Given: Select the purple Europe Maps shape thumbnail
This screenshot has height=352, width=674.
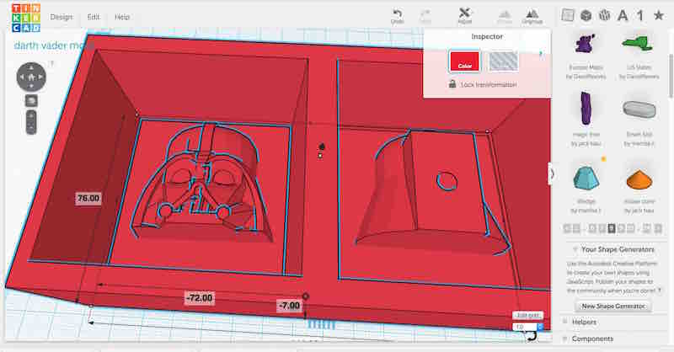Looking at the screenshot, I should (x=586, y=44).
